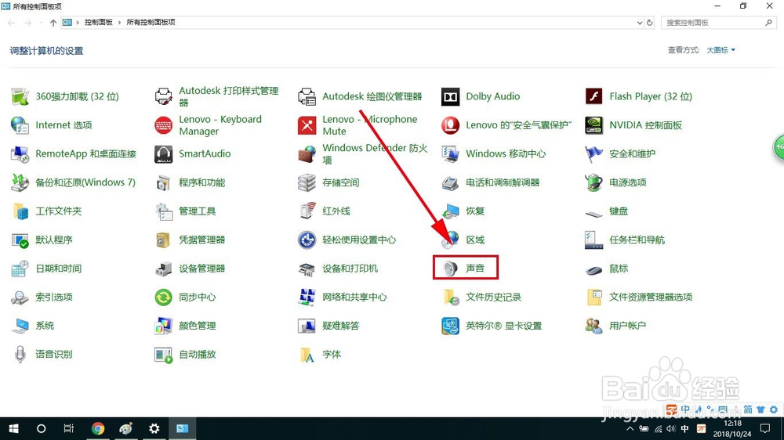Open the 自动播放 icon
The height and width of the screenshot is (440, 784).
[x=164, y=355]
